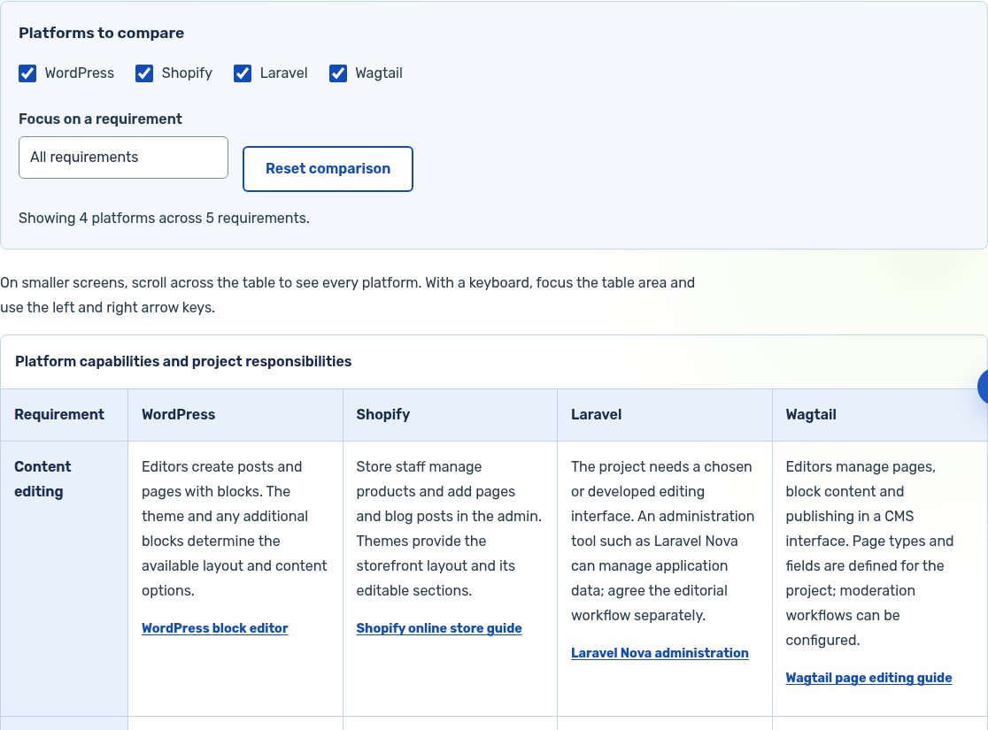The image size is (988, 730).
Task: Uncheck the Shopify platform checkbox
Action: click(144, 73)
